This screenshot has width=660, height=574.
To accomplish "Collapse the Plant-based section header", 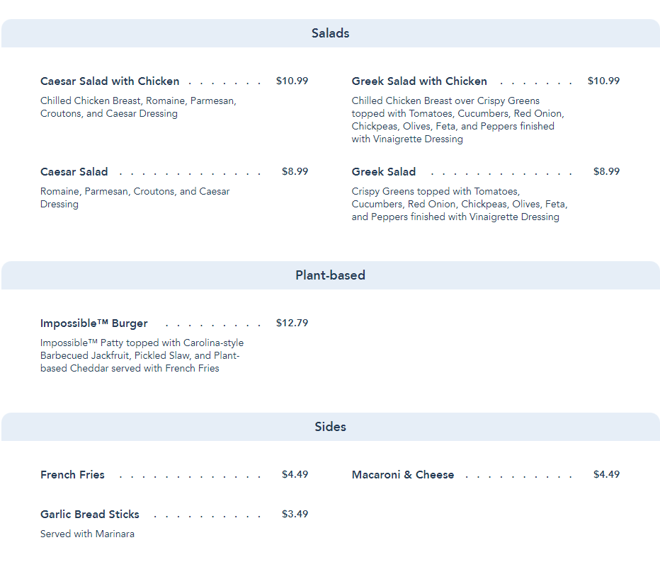I will [330, 275].
